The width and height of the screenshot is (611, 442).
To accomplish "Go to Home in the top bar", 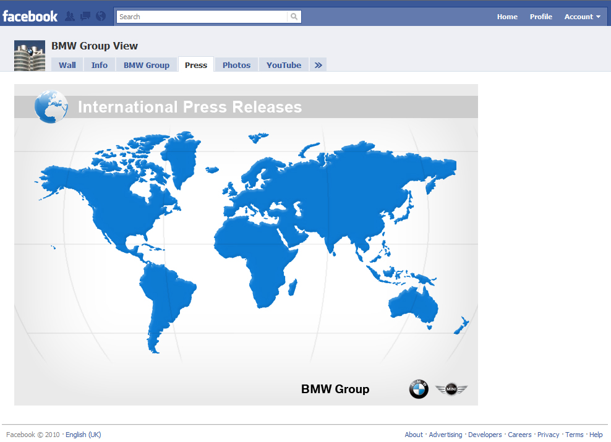I will coord(507,17).
